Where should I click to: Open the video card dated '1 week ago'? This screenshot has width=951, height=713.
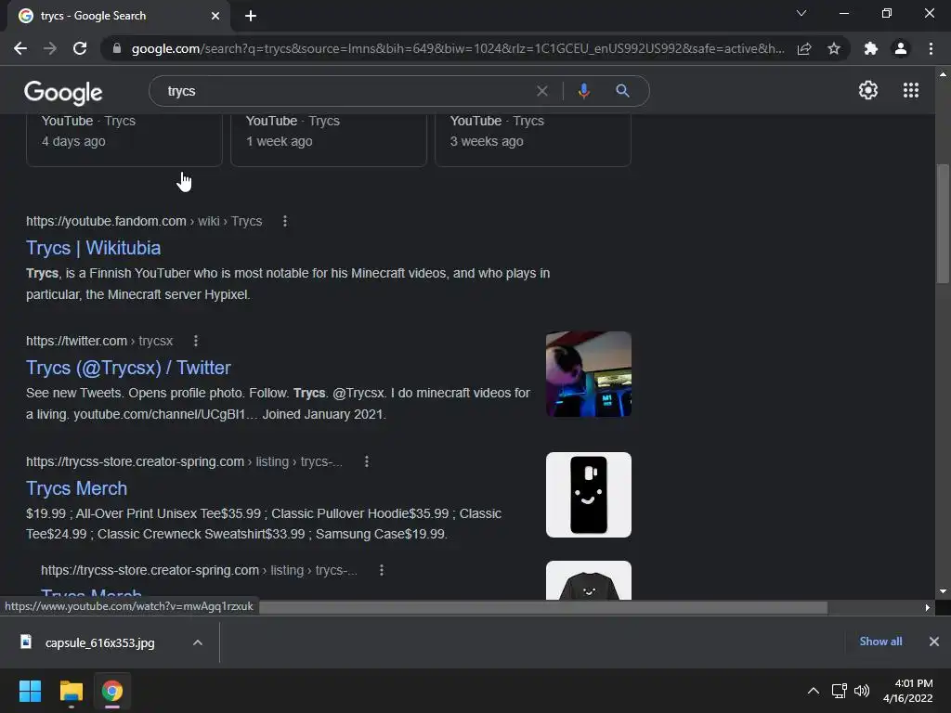(x=329, y=139)
